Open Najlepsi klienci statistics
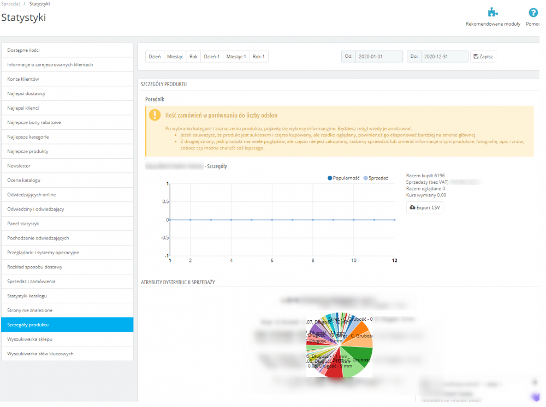The image size is (546, 407). coord(67,108)
